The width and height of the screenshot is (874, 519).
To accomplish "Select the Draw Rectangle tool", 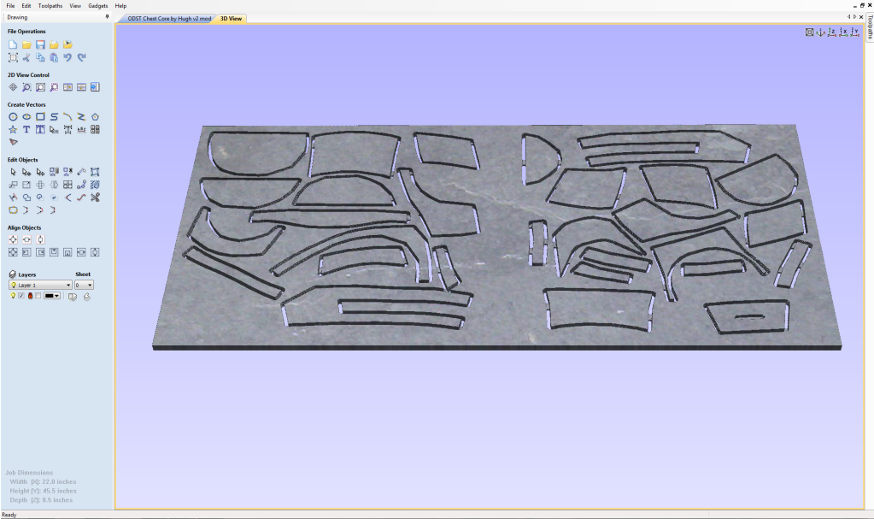I will [x=40, y=116].
